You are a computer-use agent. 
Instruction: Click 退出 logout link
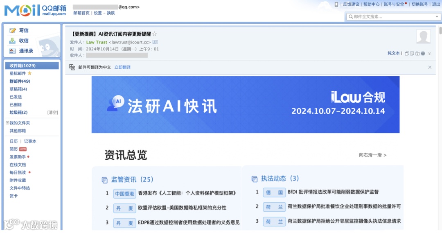[x=436, y=4]
